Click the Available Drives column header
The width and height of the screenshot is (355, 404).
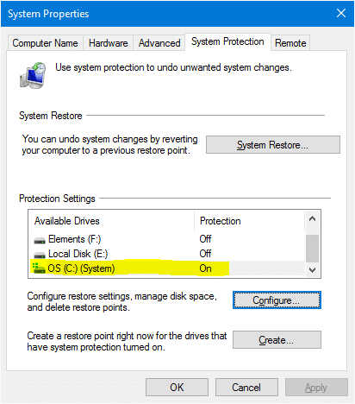coord(112,221)
